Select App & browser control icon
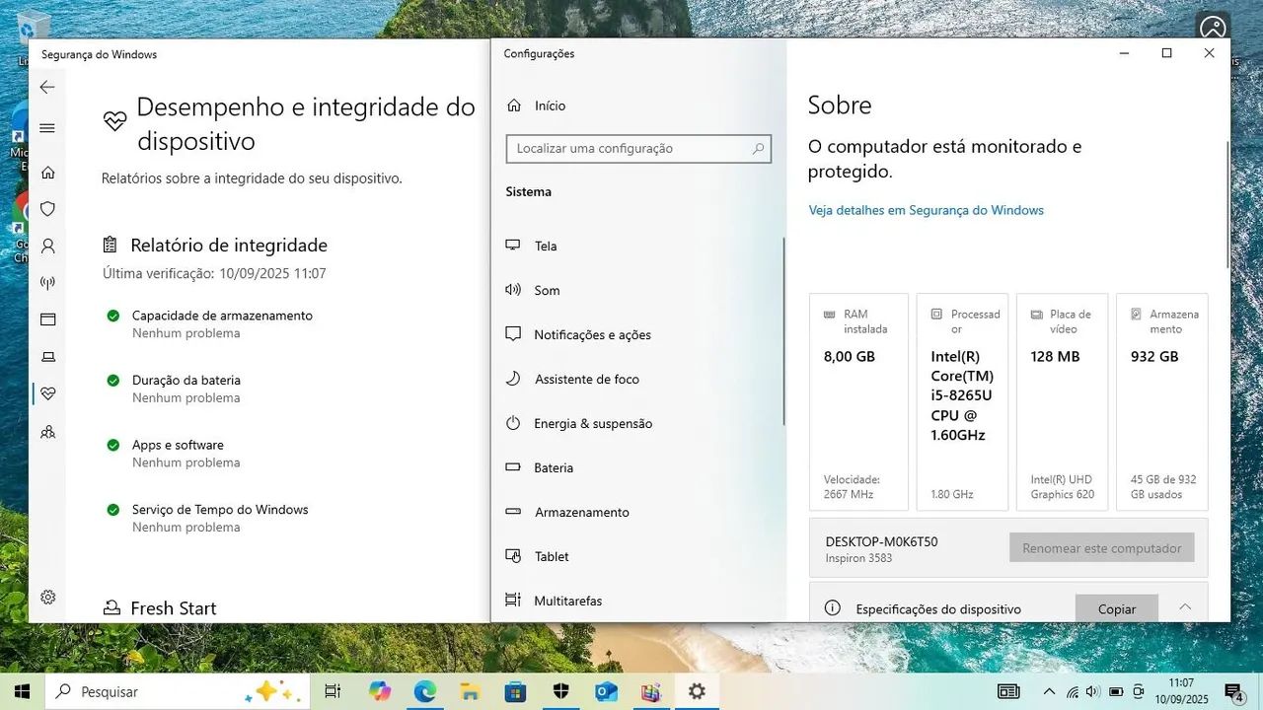This screenshot has width=1263, height=710. click(x=47, y=319)
